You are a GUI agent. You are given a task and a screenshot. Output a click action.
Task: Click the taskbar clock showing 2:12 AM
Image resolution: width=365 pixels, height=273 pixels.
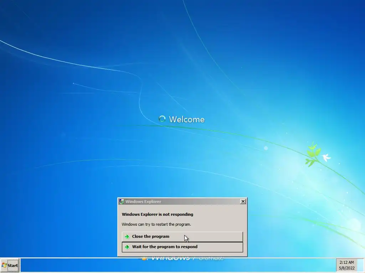(346, 262)
